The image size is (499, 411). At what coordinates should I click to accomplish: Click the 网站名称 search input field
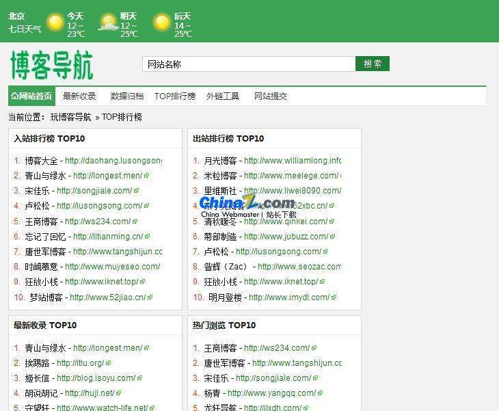[248, 64]
